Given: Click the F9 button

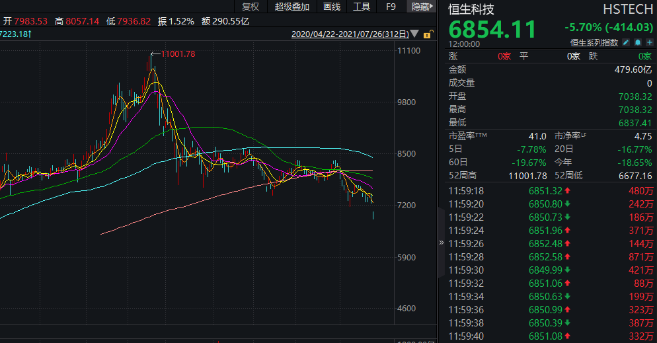Looking at the screenshot, I should point(391,7).
